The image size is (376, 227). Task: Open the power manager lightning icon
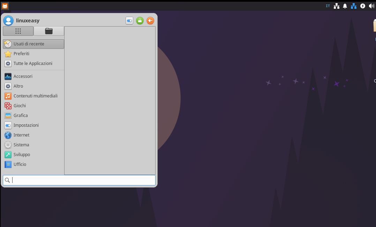click(363, 6)
